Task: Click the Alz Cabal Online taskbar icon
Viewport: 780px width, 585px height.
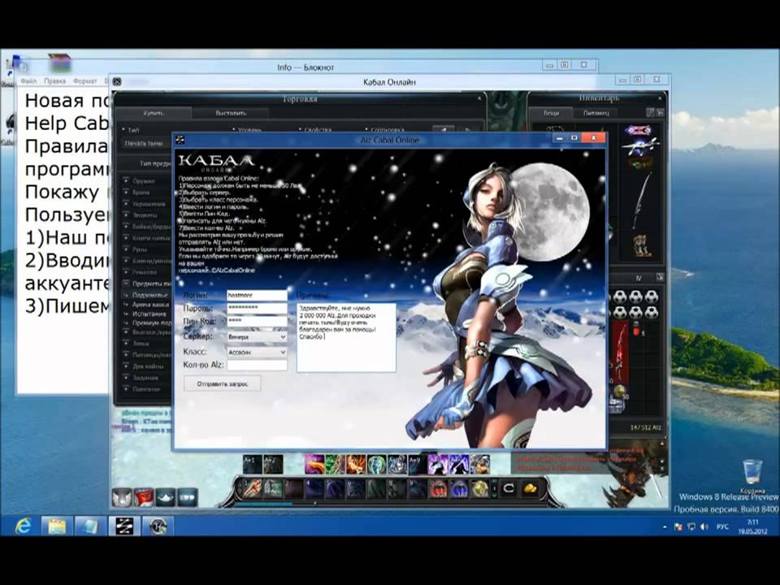Action: pos(124,526)
